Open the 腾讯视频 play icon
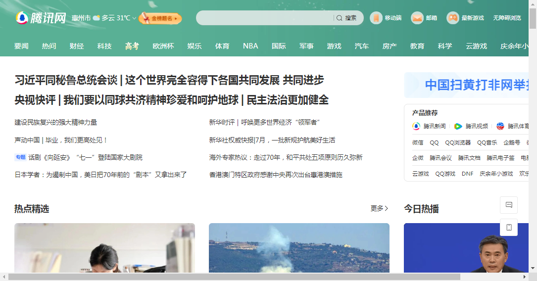Viewport: 537px width, 281px height. click(x=458, y=126)
